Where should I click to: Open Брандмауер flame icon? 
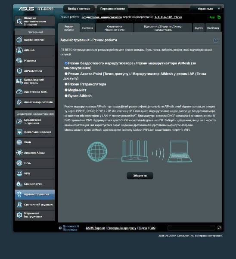click(x=19, y=184)
